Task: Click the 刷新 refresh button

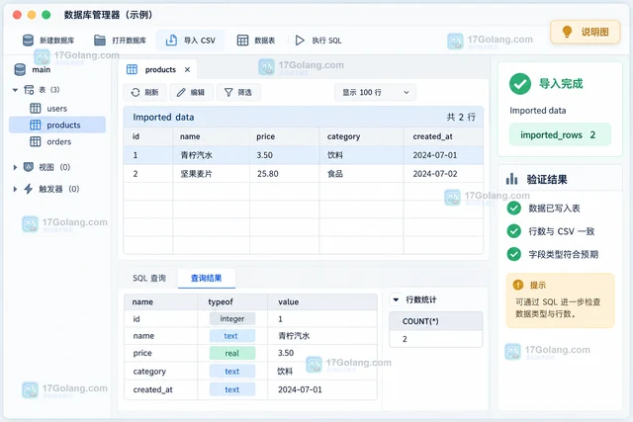Action: (145, 92)
